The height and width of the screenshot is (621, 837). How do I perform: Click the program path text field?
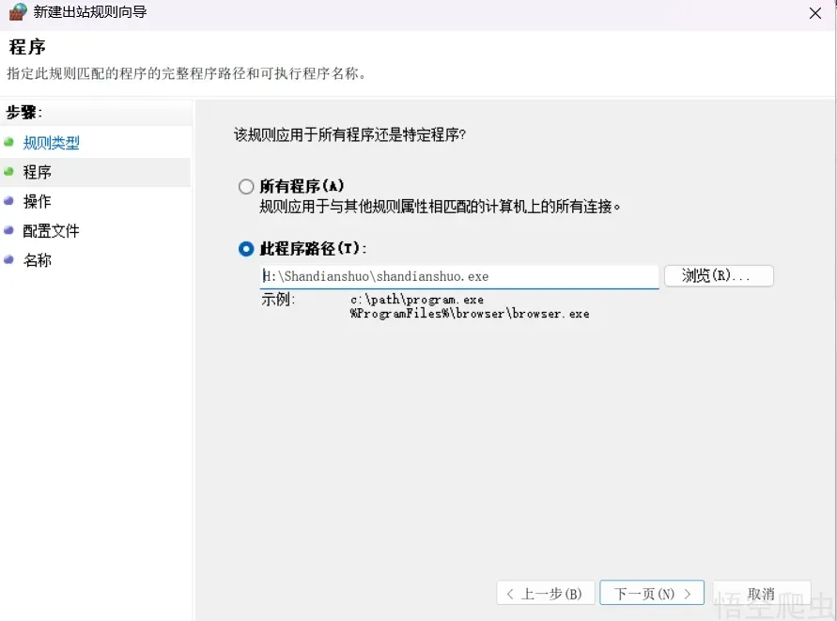click(x=458, y=275)
